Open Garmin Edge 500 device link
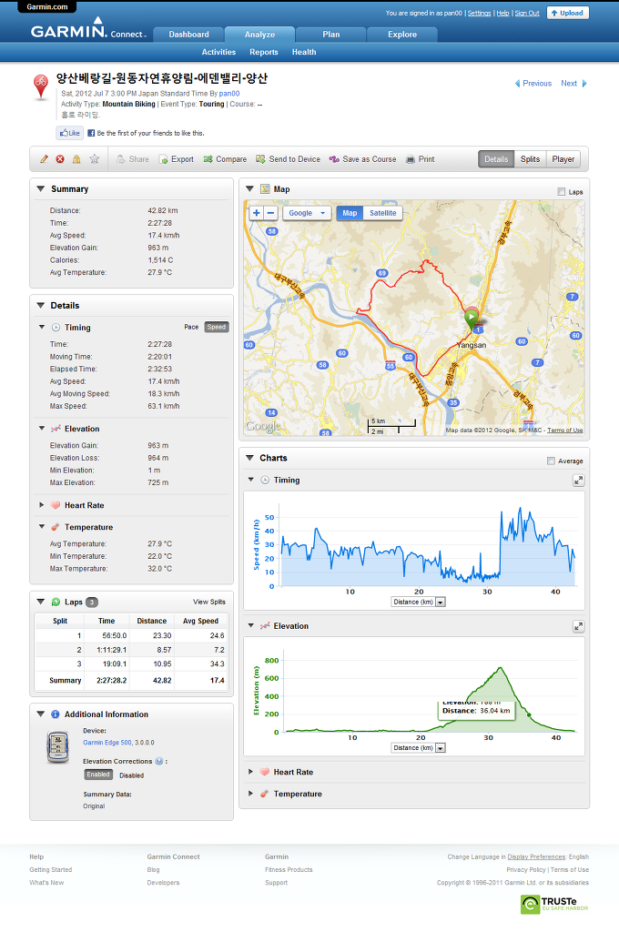This screenshot has height=932, width=619. pos(107,743)
